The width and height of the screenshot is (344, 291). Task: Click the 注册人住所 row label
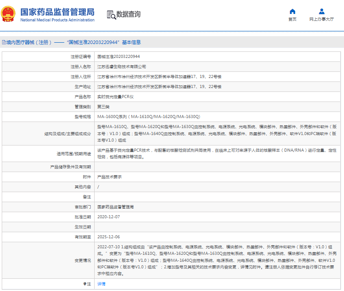click(81, 77)
